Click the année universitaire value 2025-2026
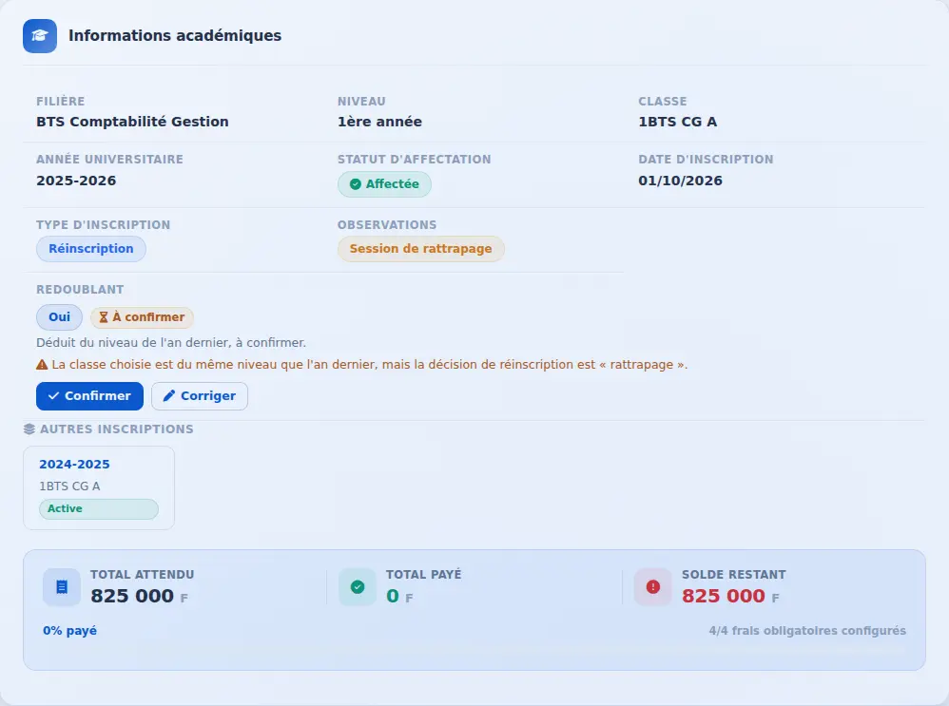This screenshot has width=949, height=706. 76,181
